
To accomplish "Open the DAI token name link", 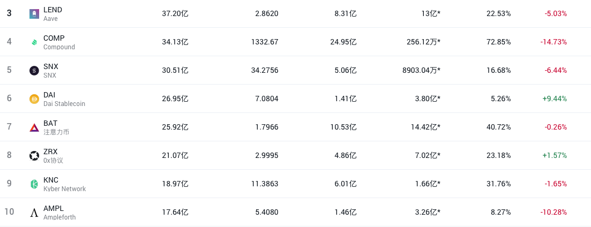I will tap(49, 95).
